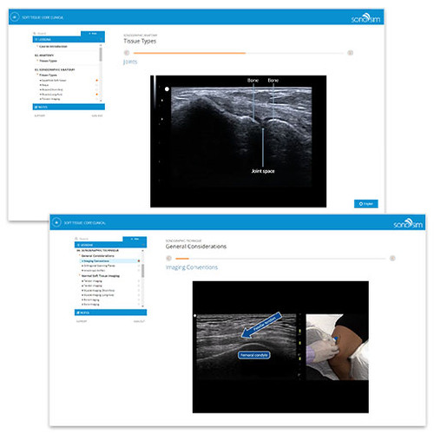The height and width of the screenshot is (434, 434).
Task: Select the Muscle Imaging (Long Axis) lesson
Action: point(98,295)
